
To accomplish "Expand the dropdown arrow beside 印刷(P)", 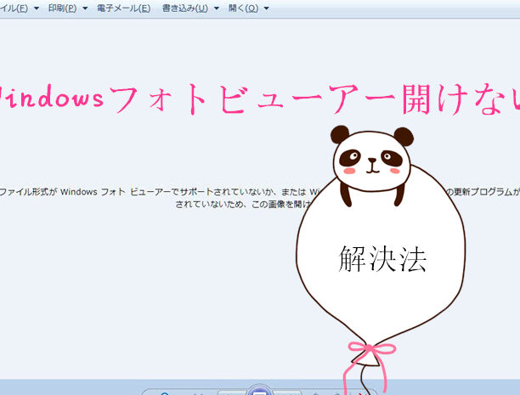I will 85,8.
